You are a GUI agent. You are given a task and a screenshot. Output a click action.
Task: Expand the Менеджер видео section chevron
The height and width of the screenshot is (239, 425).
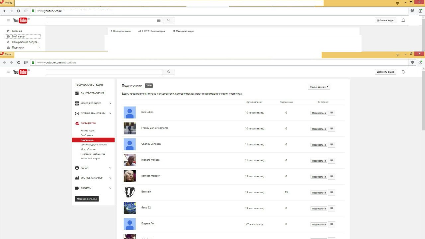coord(110,103)
